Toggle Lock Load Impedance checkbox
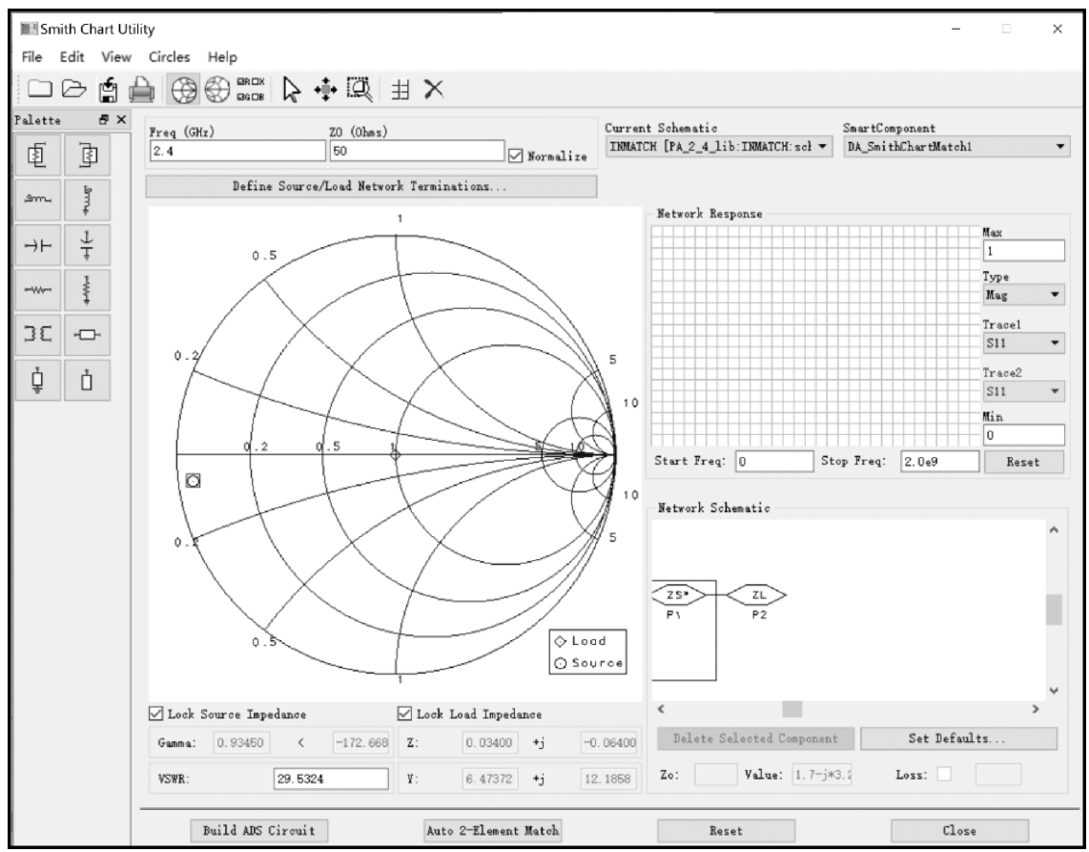The height and width of the screenshot is (852, 1089). coord(404,714)
